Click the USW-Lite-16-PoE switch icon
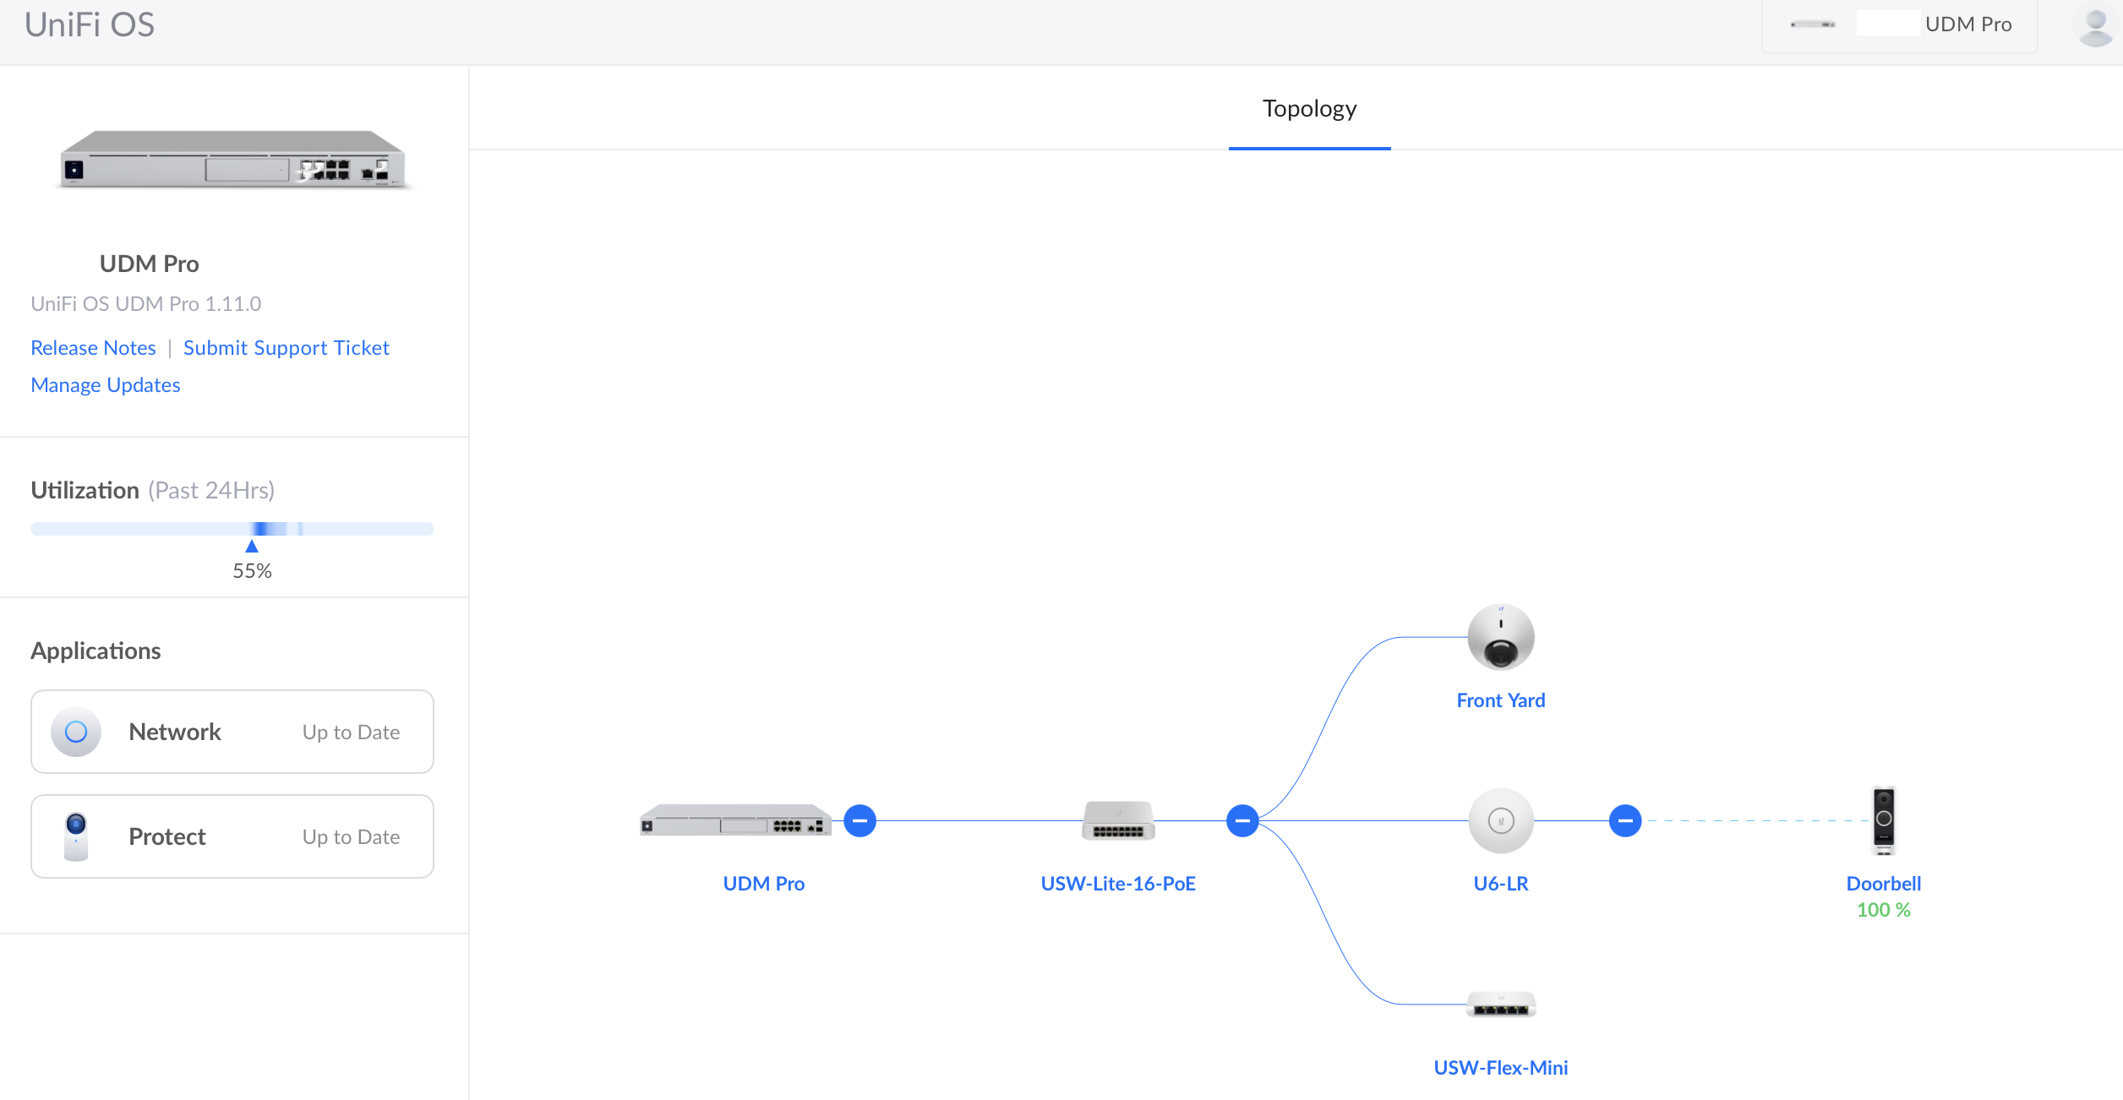This screenshot has width=2123, height=1100. click(x=1117, y=820)
